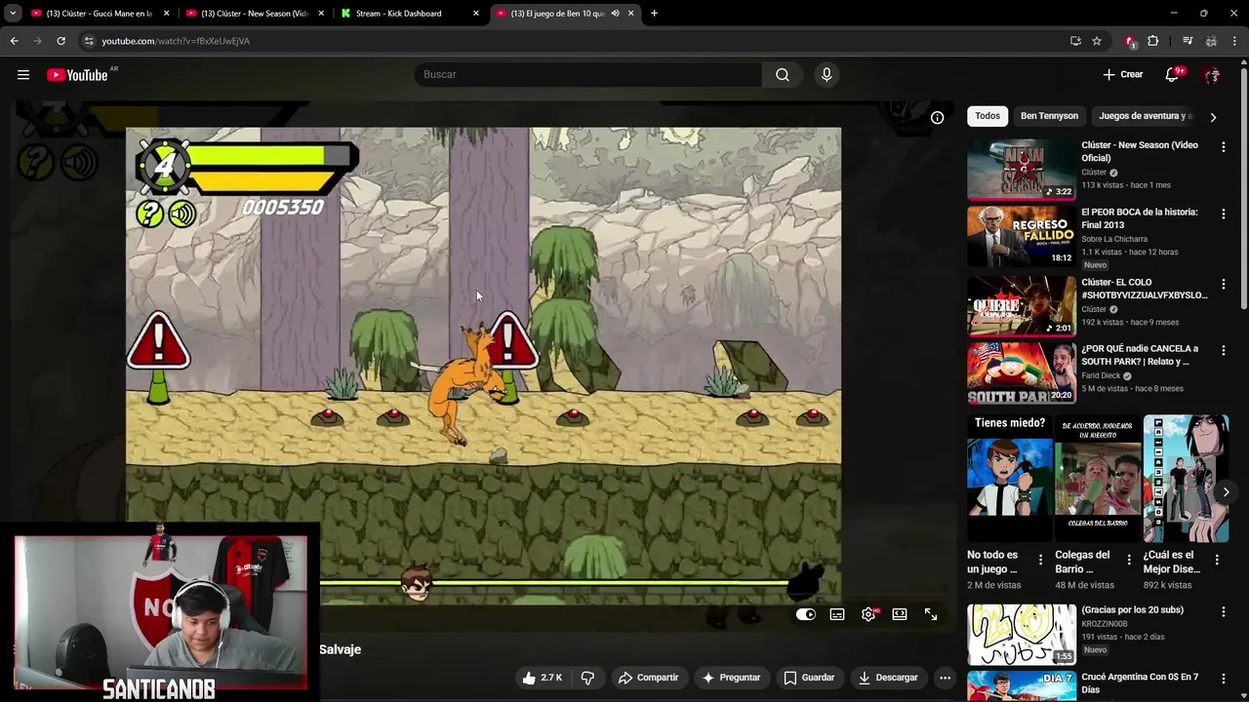Switch to Clúster Gucci Mane tab

click(x=100, y=14)
